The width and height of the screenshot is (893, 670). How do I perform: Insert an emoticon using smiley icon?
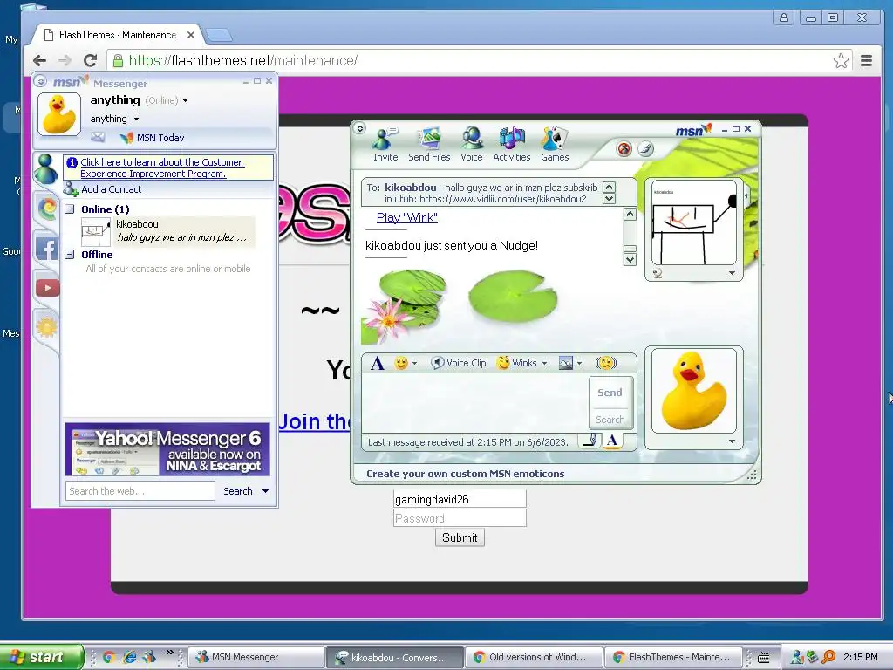[401, 363]
